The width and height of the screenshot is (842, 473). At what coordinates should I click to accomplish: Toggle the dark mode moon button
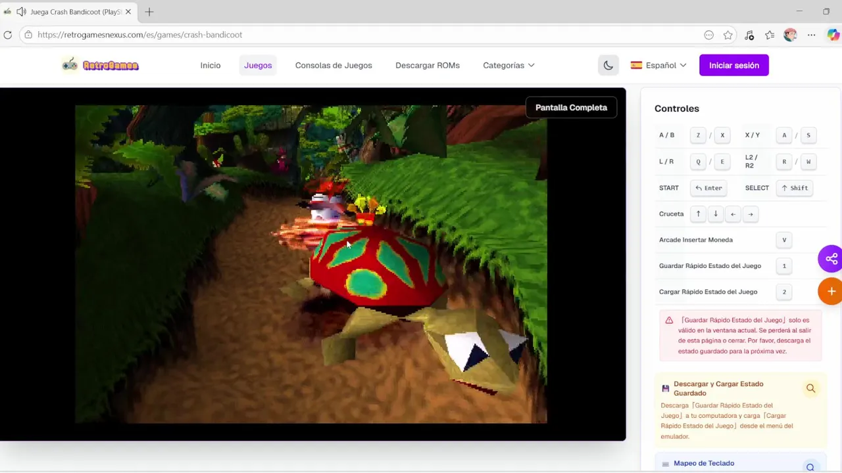pyautogui.click(x=608, y=65)
